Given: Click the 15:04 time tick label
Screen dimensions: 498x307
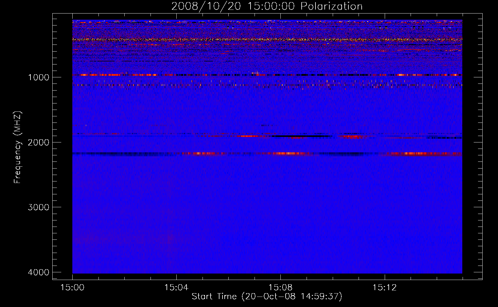Looking at the screenshot, I should point(176,288).
